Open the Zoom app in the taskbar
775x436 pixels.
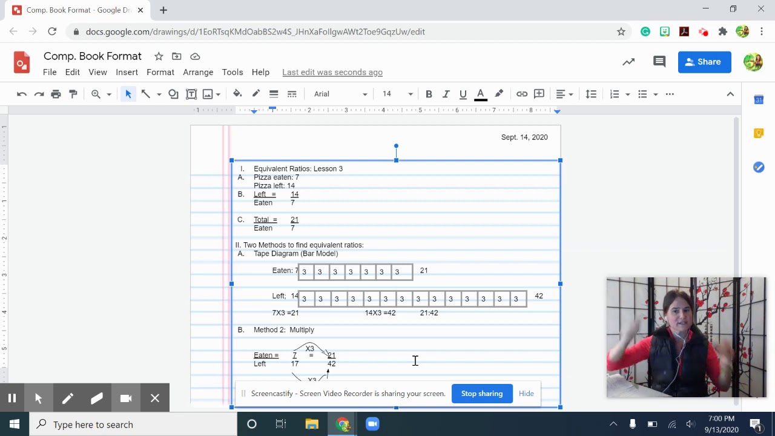coord(372,424)
